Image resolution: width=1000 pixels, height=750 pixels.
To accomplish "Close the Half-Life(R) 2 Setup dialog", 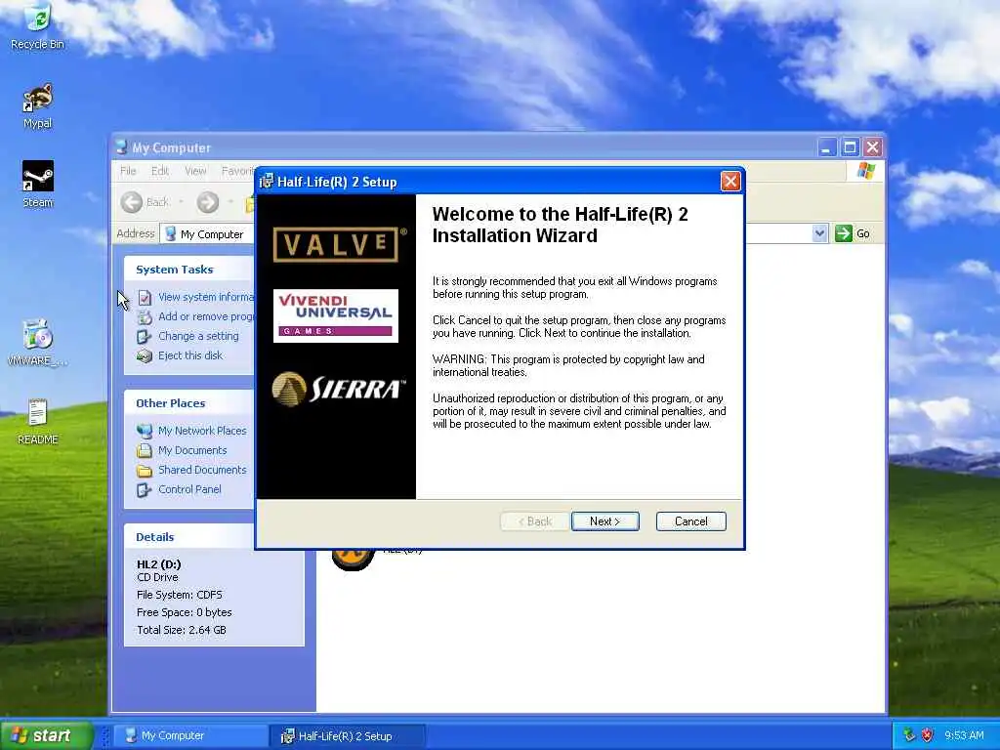I will point(730,182).
